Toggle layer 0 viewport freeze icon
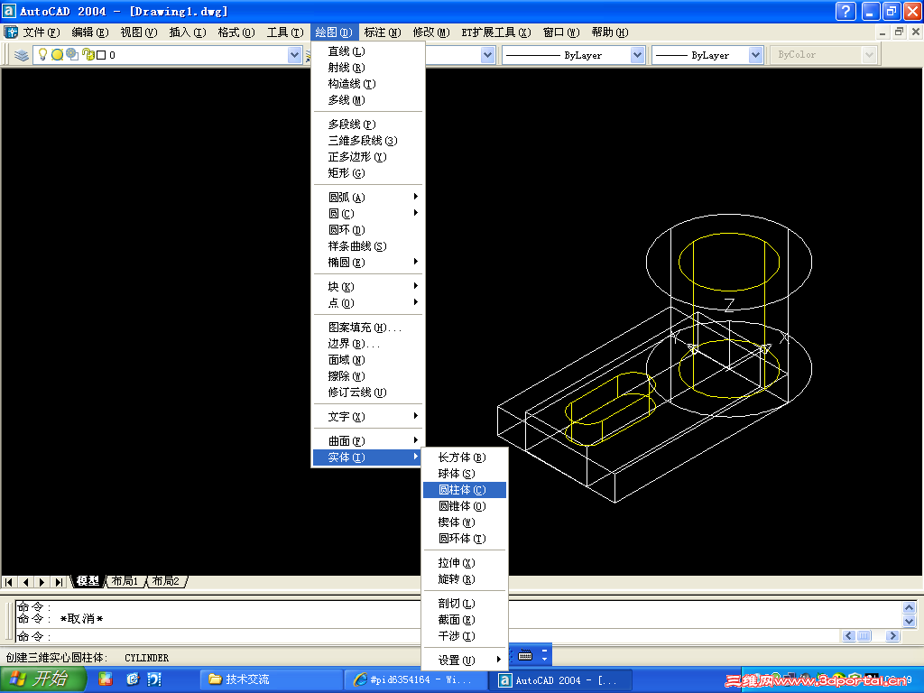924x693 pixels. 72,54
